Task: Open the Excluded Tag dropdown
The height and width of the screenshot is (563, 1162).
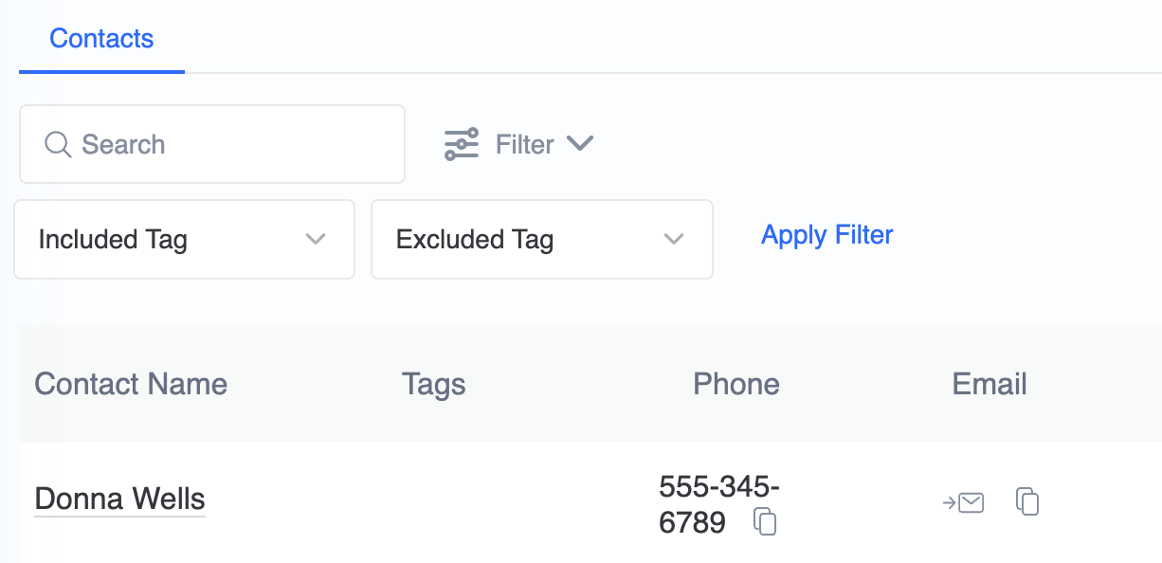Action: point(541,239)
